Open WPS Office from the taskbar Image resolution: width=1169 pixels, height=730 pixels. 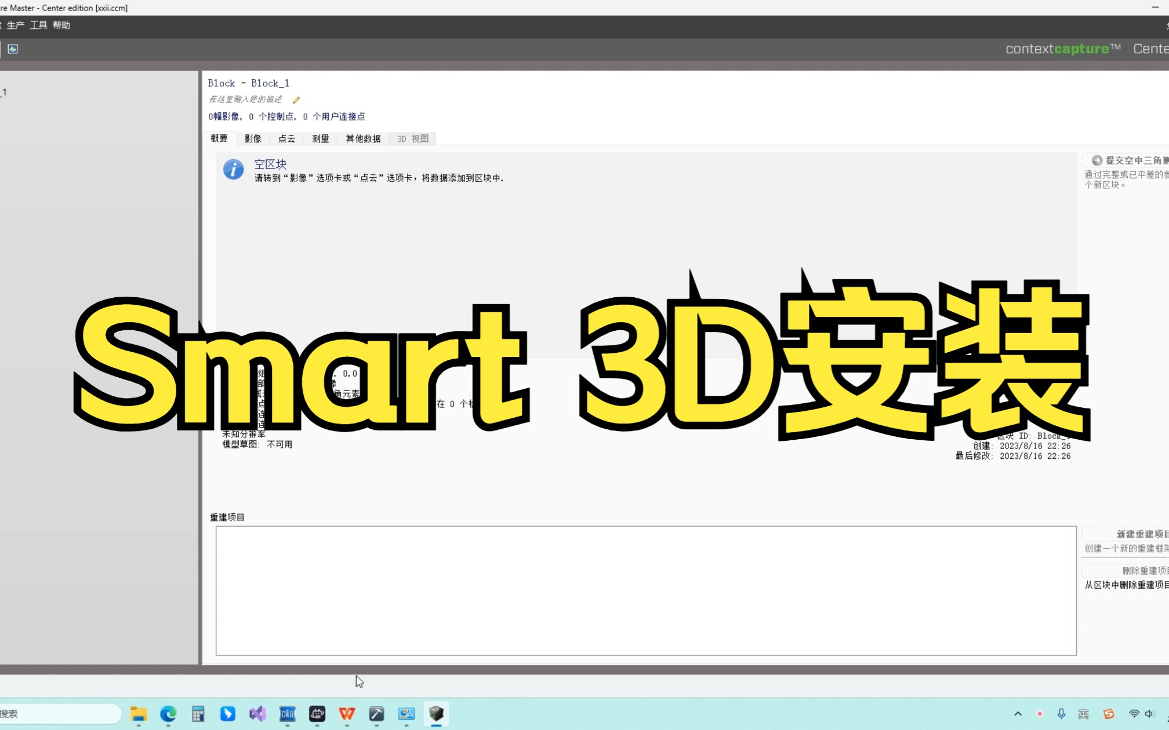347,714
